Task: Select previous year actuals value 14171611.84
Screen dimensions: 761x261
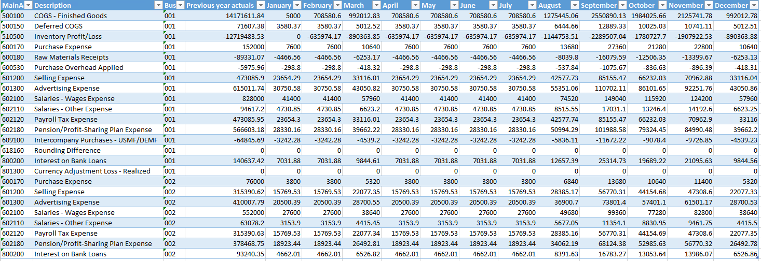Action: tap(225, 16)
